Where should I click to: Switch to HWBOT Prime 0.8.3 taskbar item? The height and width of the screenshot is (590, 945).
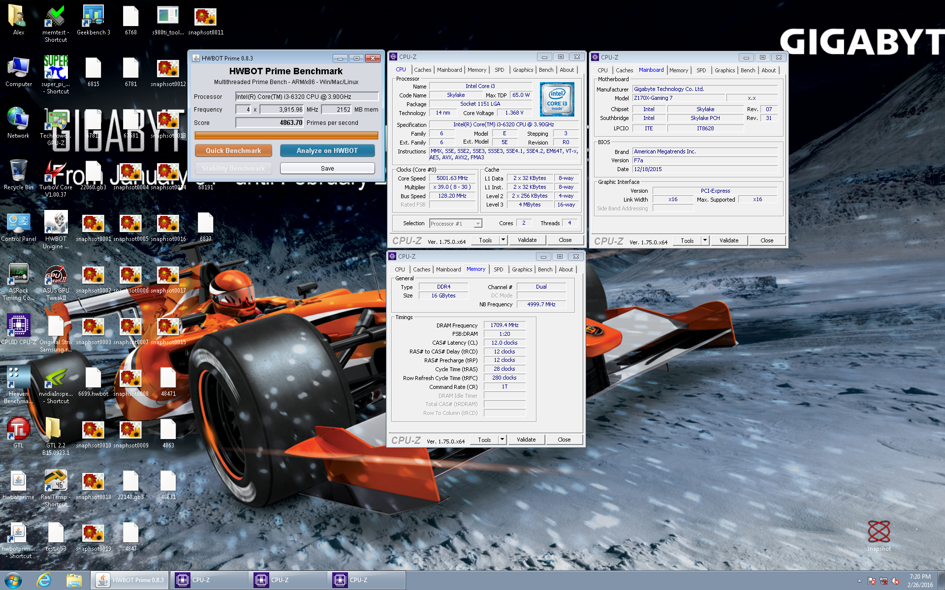point(129,580)
